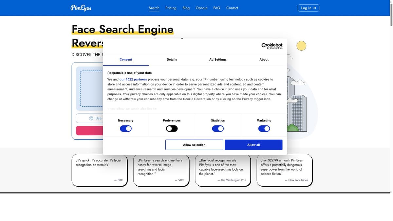Click the Allow selection button
The width and height of the screenshot is (393, 221).
click(x=194, y=145)
